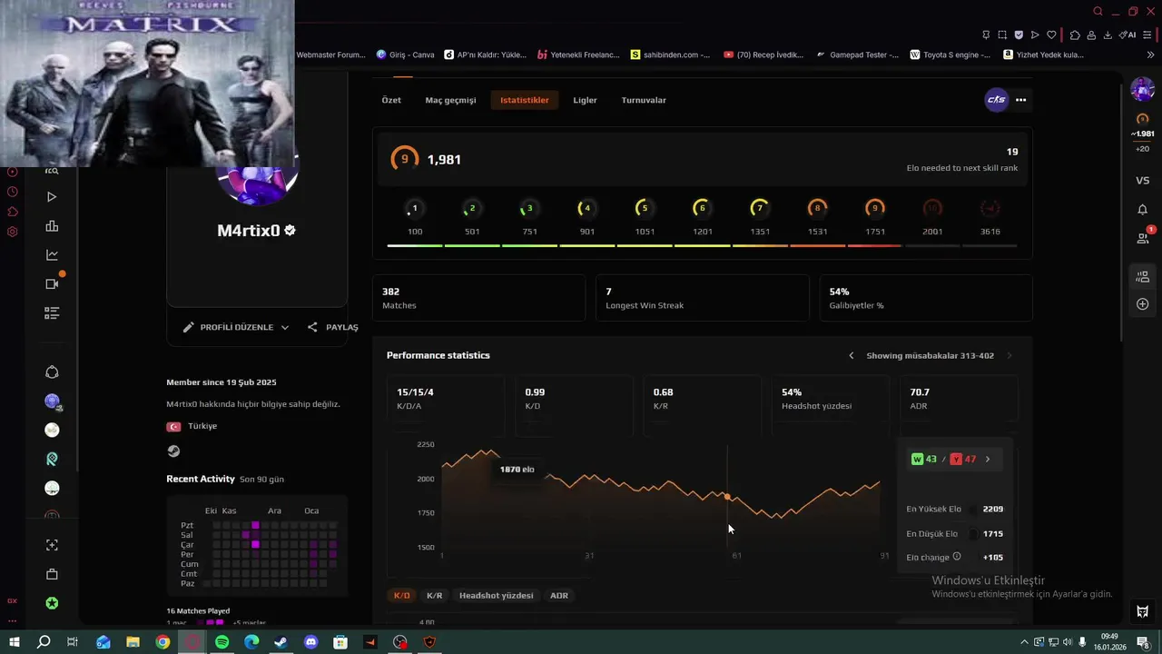Open friends icon with red badge

point(1144,237)
